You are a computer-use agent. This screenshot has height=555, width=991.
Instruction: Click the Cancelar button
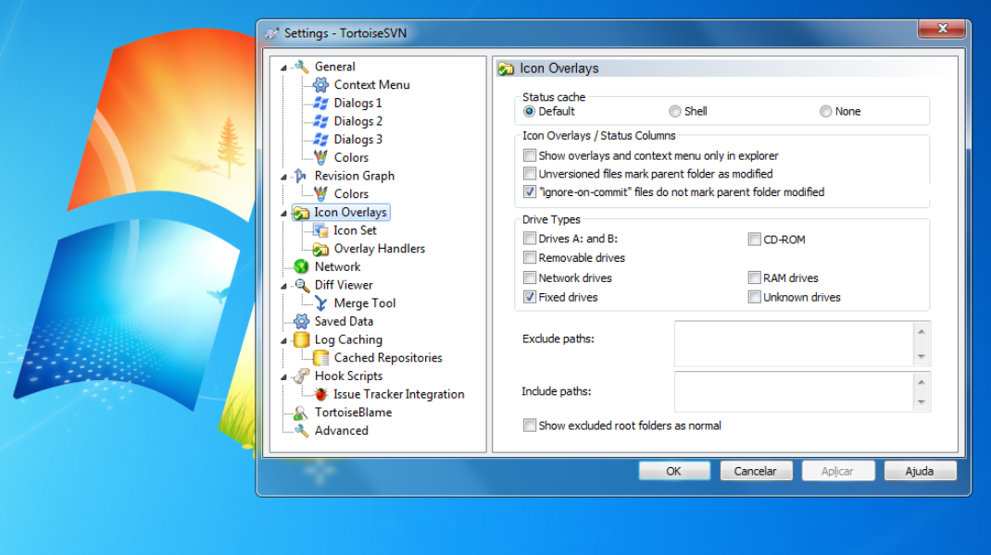(x=756, y=471)
